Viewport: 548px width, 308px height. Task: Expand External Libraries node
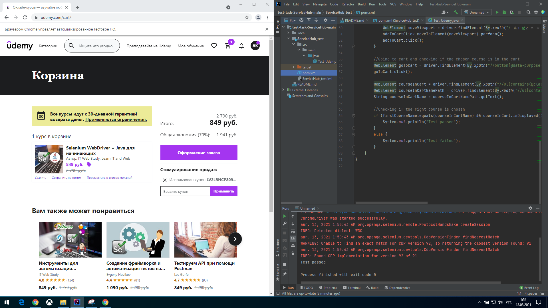click(x=283, y=90)
